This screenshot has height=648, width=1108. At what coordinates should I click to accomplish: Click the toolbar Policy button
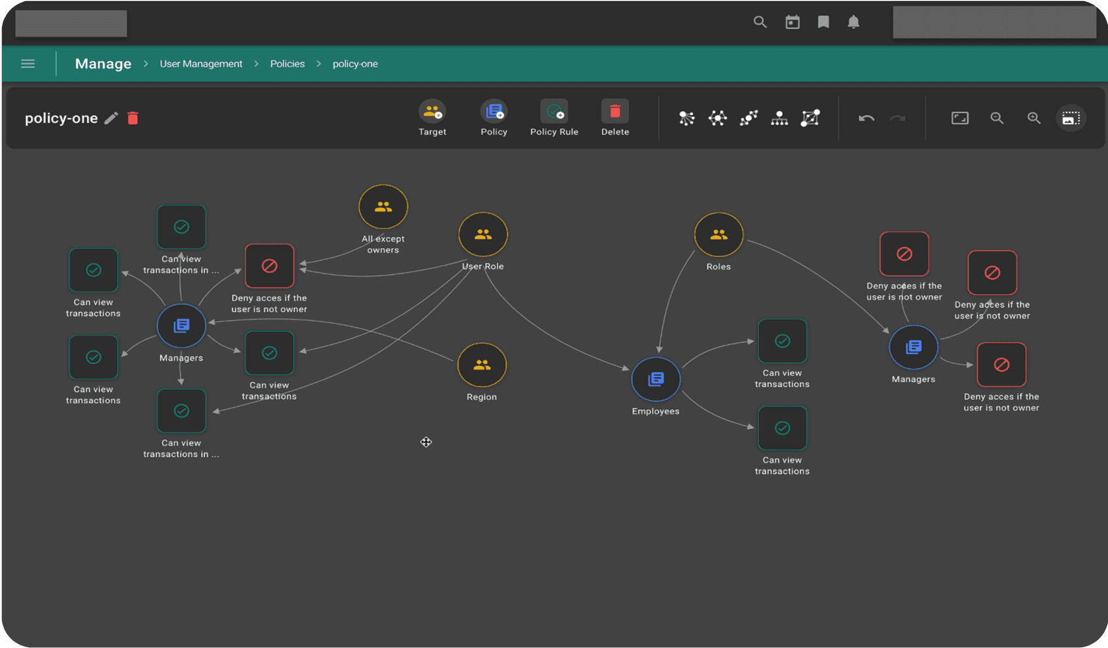point(494,113)
